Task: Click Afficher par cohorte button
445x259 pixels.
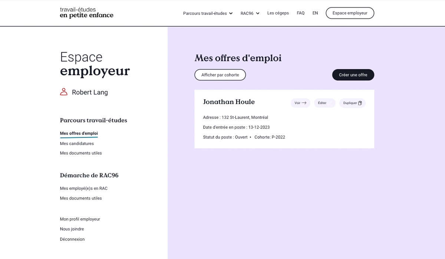Action: click(x=220, y=75)
